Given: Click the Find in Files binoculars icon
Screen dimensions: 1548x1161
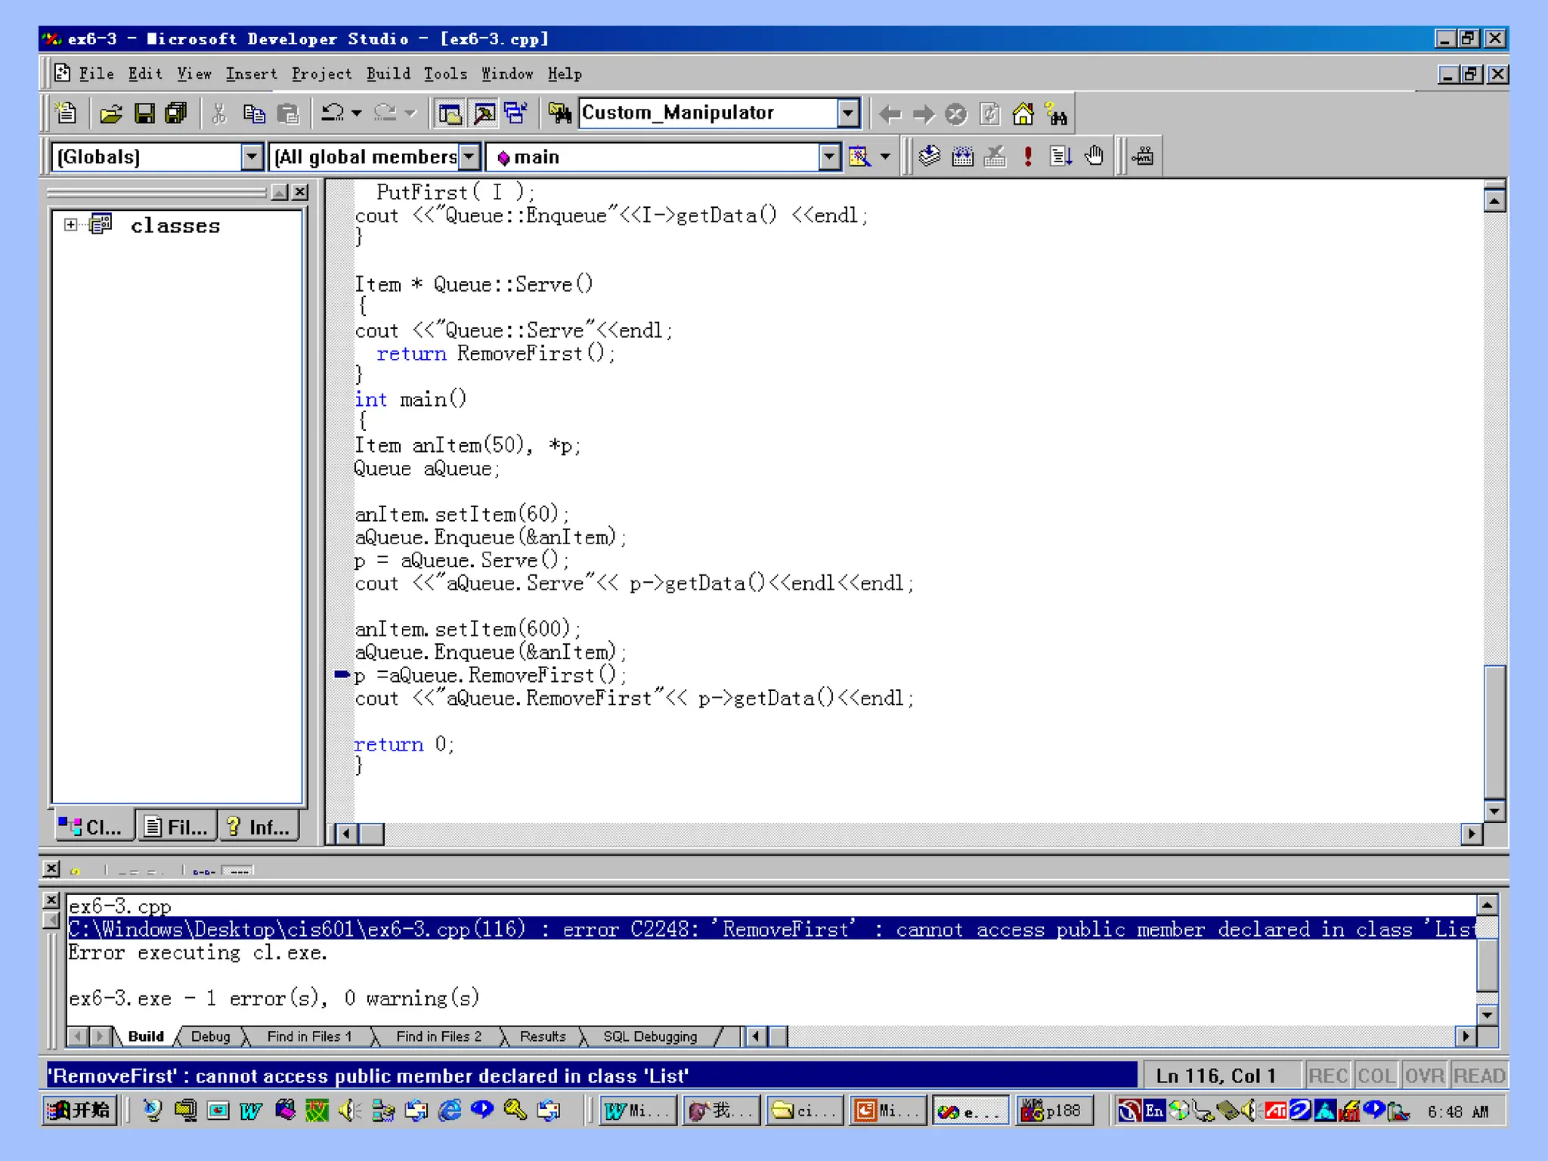Looking at the screenshot, I should point(560,113).
